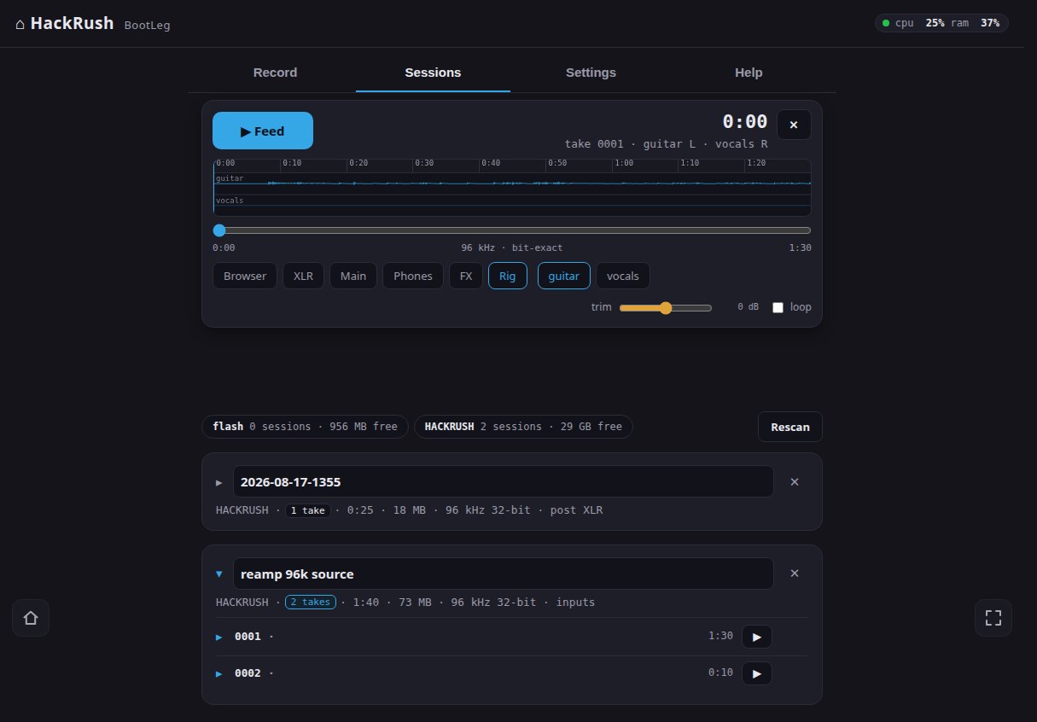Click the large 0:00 time counter
This screenshot has width=1037, height=722.
click(x=744, y=122)
